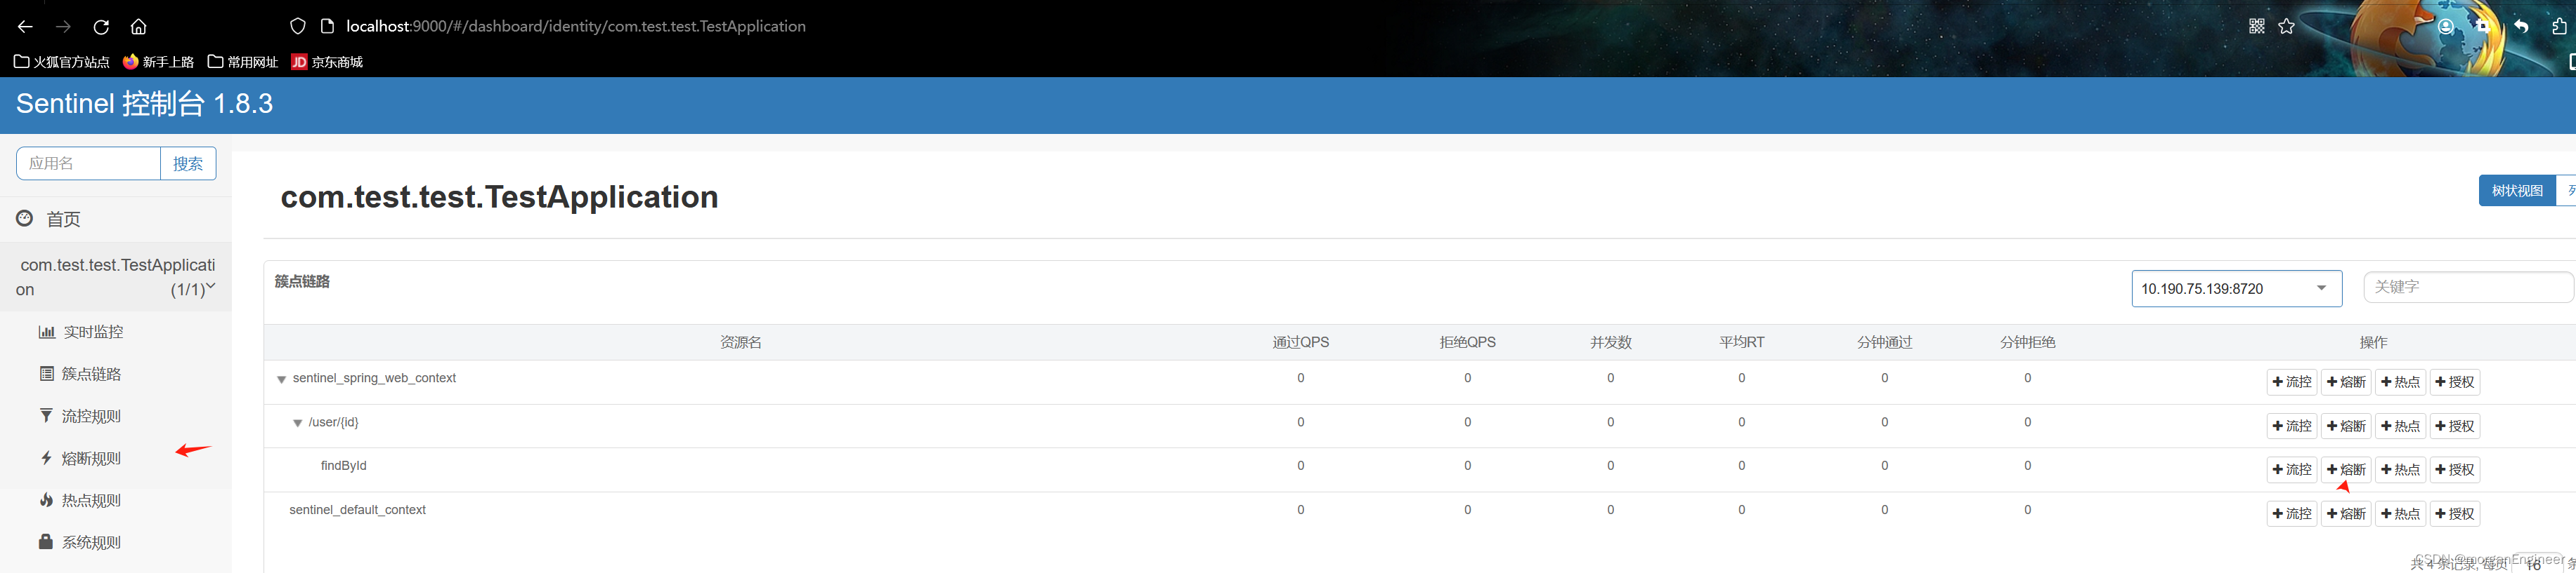2576x573 pixels.
Task: Bookmark this page with the star icon
Action: pyautogui.click(x=2286, y=27)
